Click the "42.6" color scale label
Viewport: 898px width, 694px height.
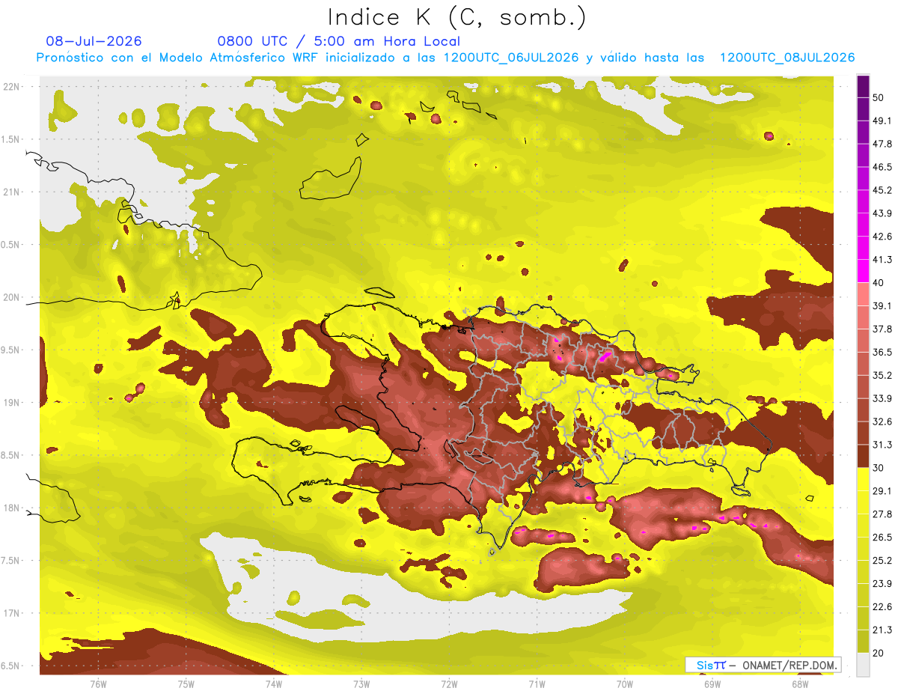pos(882,236)
